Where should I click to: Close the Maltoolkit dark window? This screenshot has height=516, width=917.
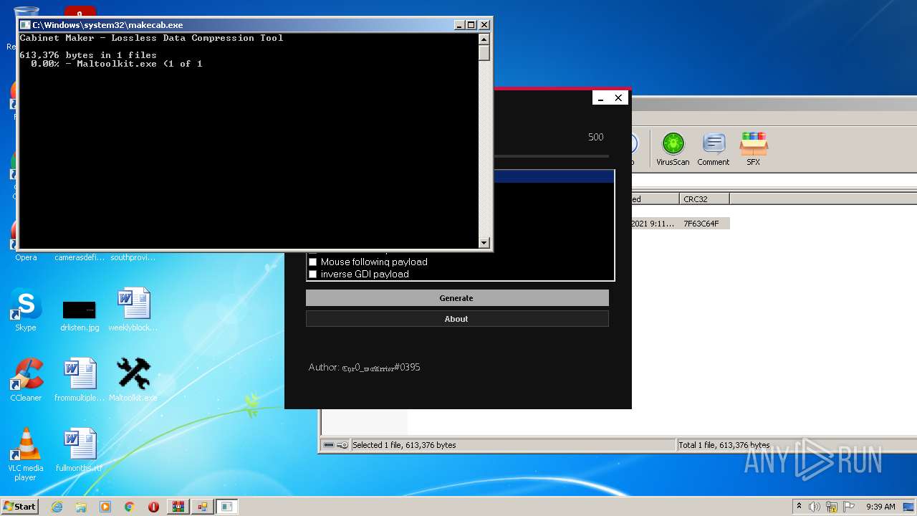(618, 98)
